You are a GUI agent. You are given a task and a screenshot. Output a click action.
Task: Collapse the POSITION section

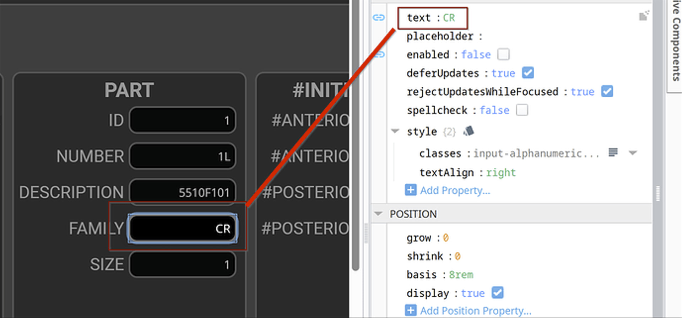pos(378,214)
